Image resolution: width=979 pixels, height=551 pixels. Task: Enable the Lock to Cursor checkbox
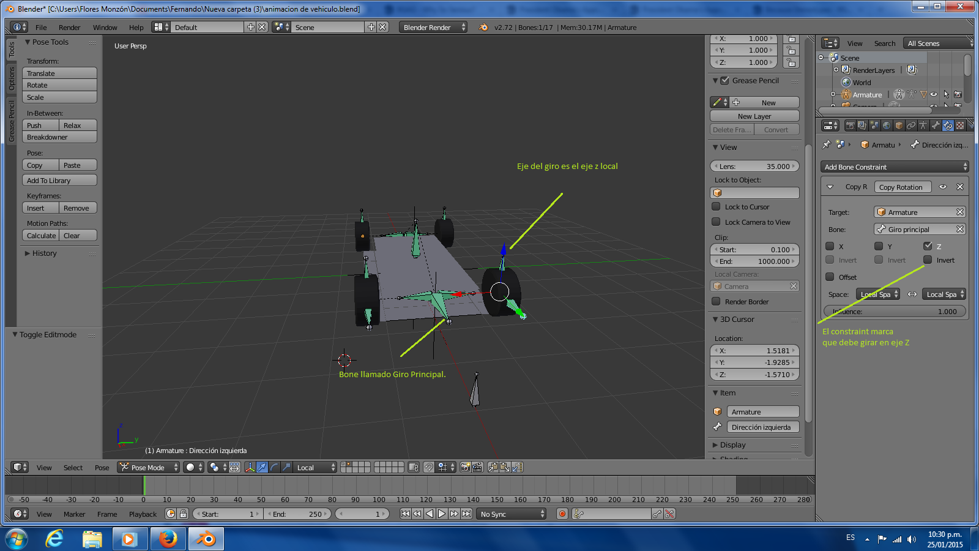pyautogui.click(x=716, y=207)
